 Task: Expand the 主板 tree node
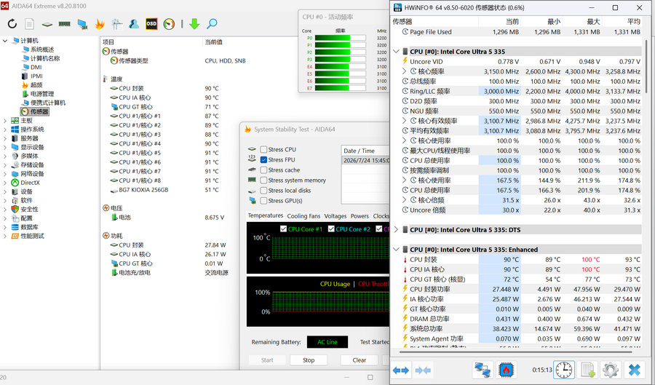[5, 120]
